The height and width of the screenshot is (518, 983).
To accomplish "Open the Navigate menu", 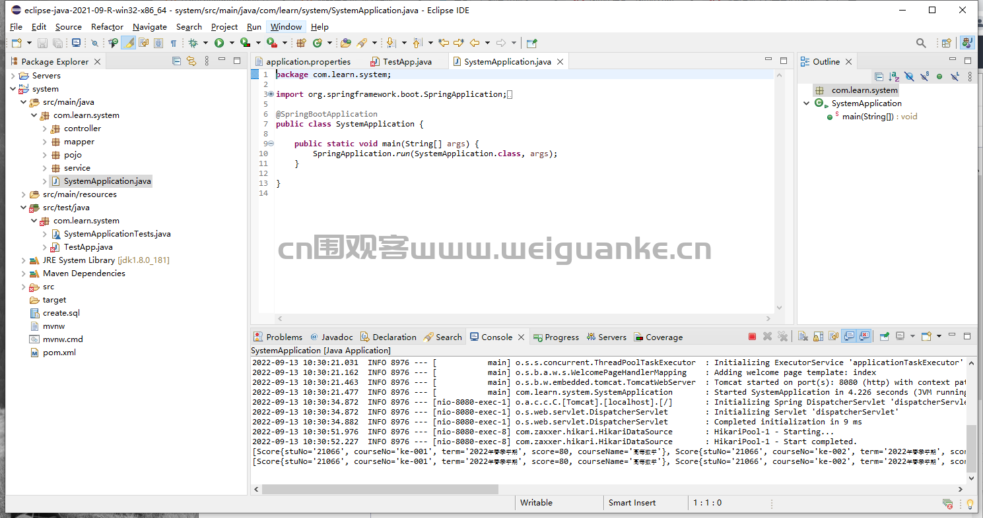I will [x=150, y=27].
